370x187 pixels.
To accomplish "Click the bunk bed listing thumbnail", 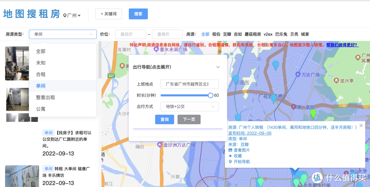I will pos(17,99).
